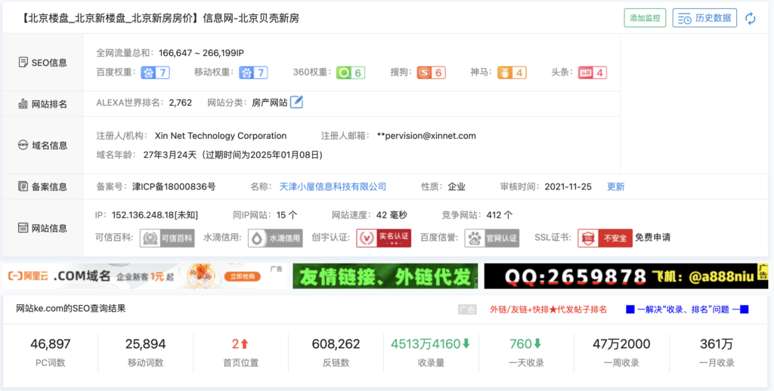Click the mobile weight 7 badge
The width and height of the screenshot is (774, 391).
coord(253,72)
